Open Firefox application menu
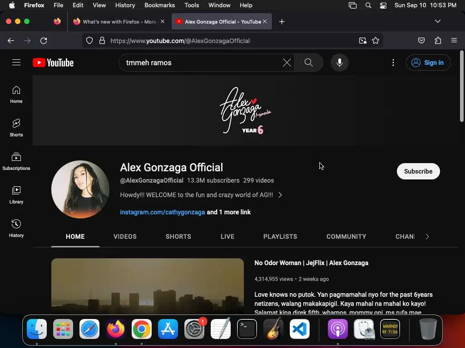This screenshot has height=348, width=465. (x=454, y=40)
